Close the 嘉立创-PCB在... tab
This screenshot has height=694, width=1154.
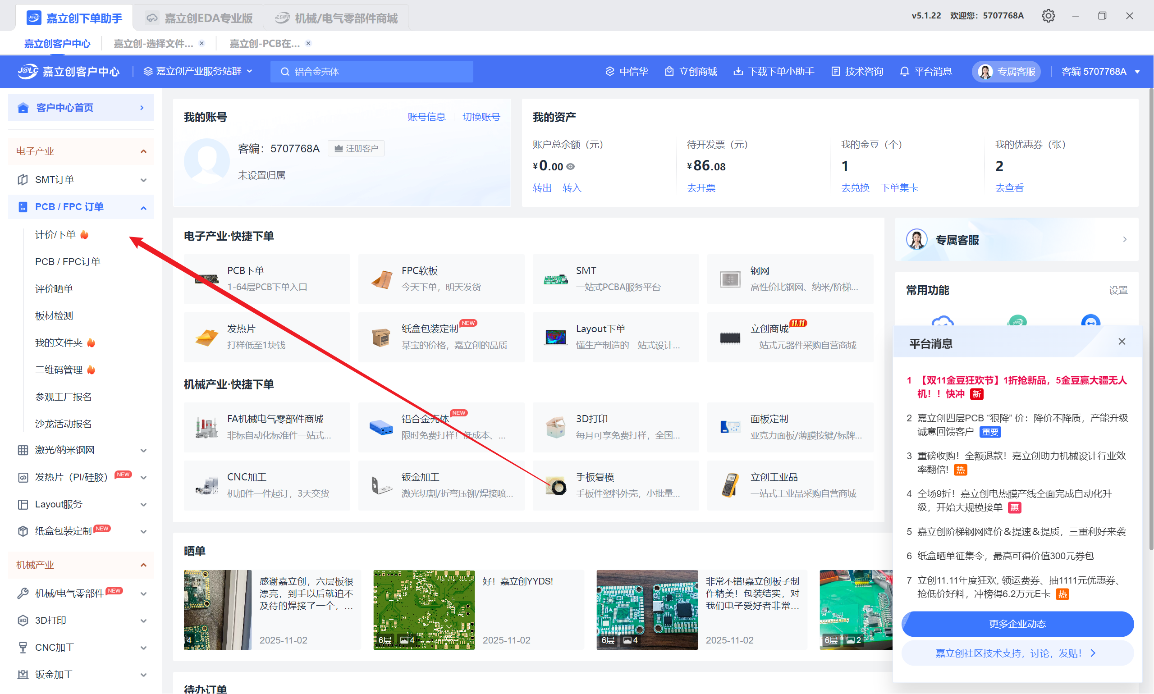308,43
